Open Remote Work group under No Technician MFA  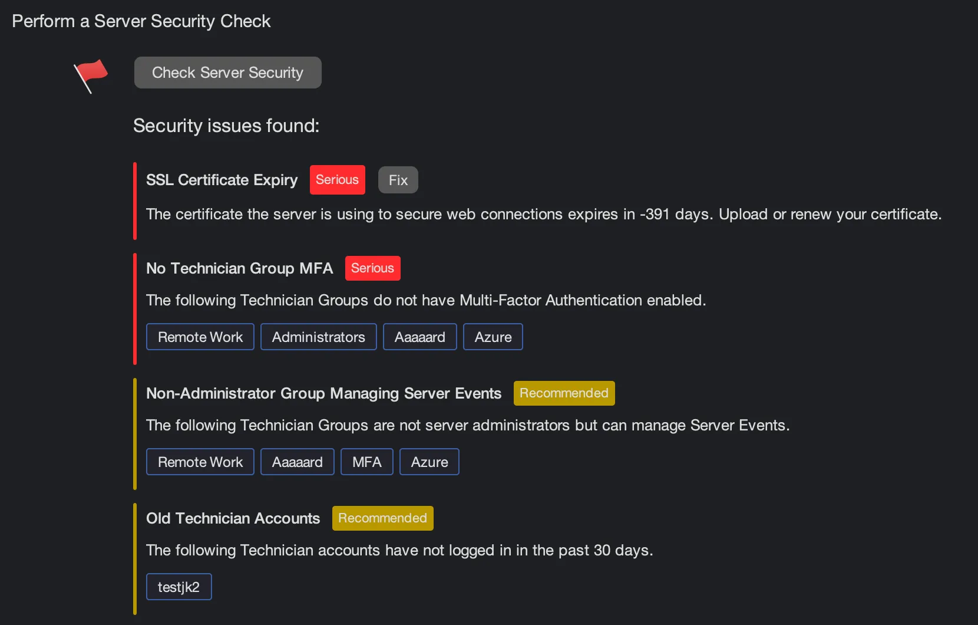click(x=200, y=337)
